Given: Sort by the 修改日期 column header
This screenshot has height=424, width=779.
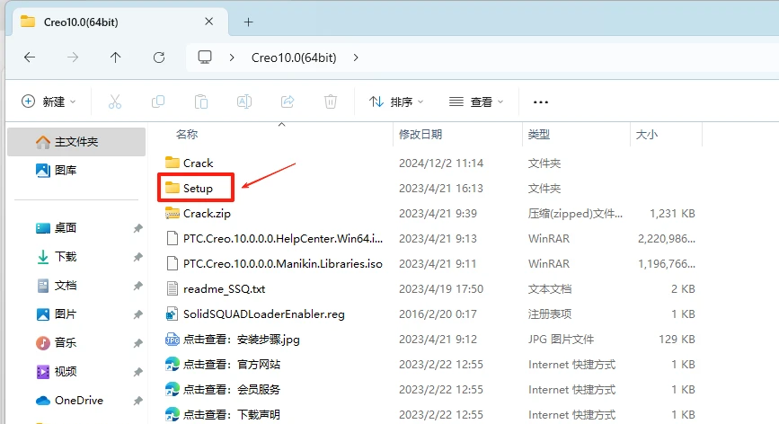Looking at the screenshot, I should pyautogui.click(x=420, y=134).
